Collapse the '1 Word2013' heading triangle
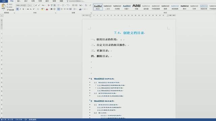The height and width of the screenshot is (121, 216). point(89,78)
